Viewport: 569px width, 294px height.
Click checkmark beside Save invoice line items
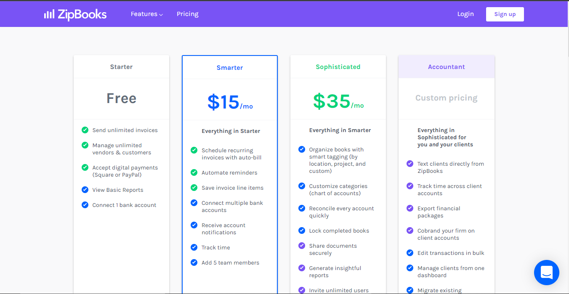(194, 188)
